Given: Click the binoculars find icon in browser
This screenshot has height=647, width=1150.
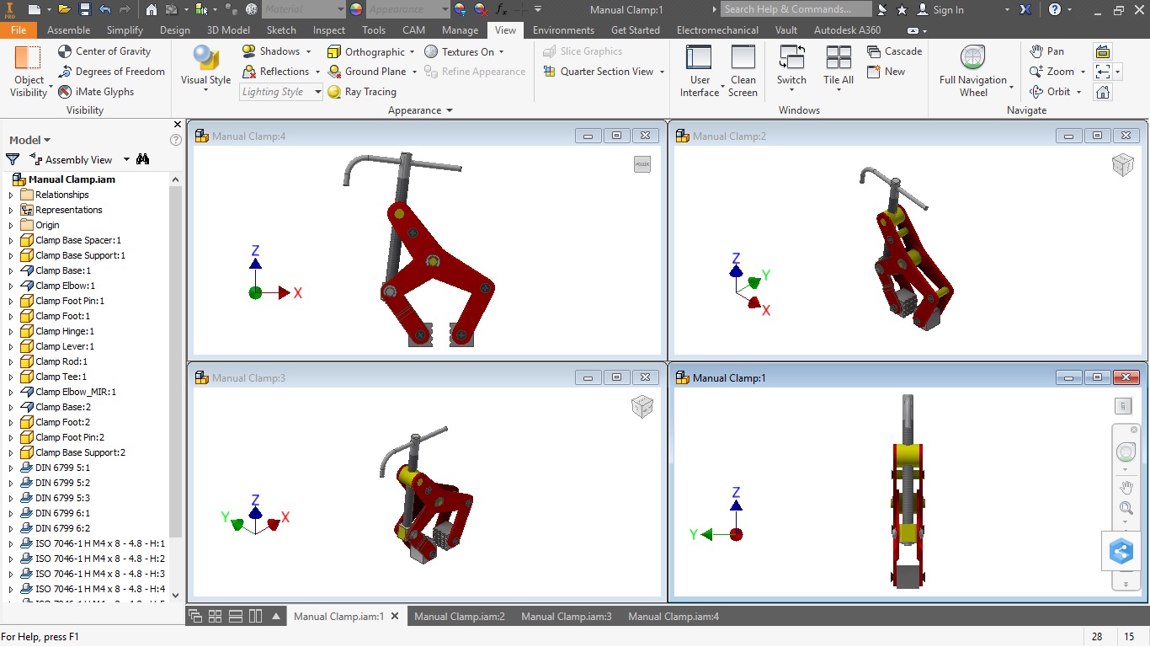Looking at the screenshot, I should click(143, 159).
